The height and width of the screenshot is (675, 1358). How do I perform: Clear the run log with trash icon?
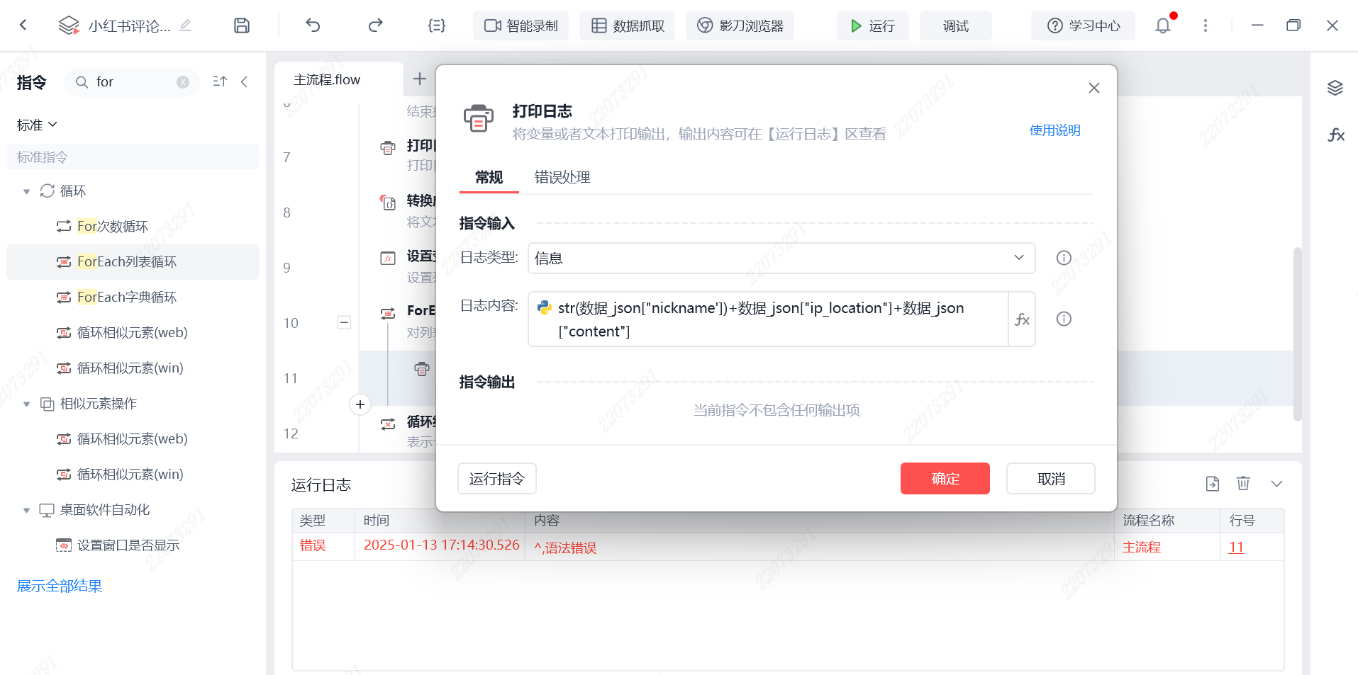click(1243, 484)
